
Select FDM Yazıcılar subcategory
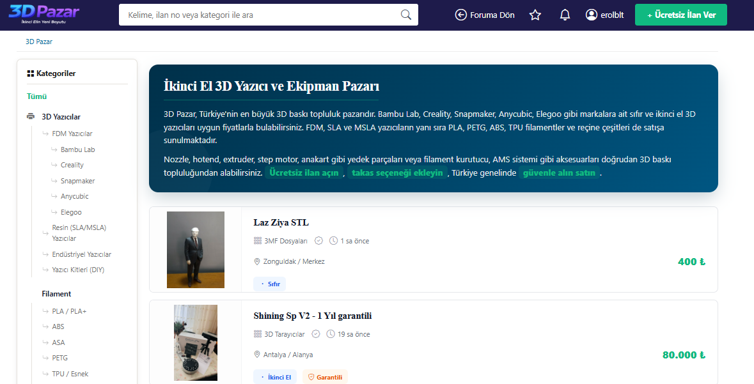tap(72, 133)
